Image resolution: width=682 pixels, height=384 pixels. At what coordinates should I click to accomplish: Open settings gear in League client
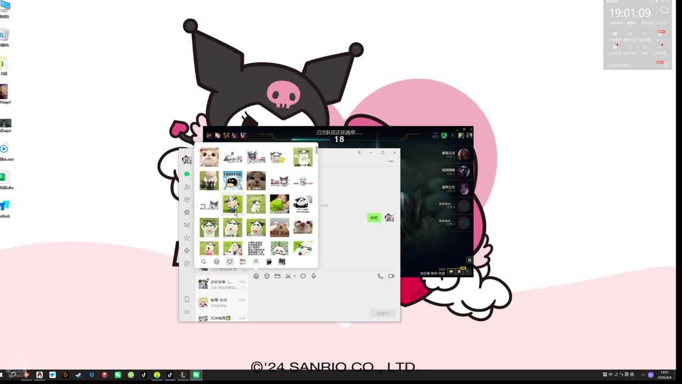[469, 260]
